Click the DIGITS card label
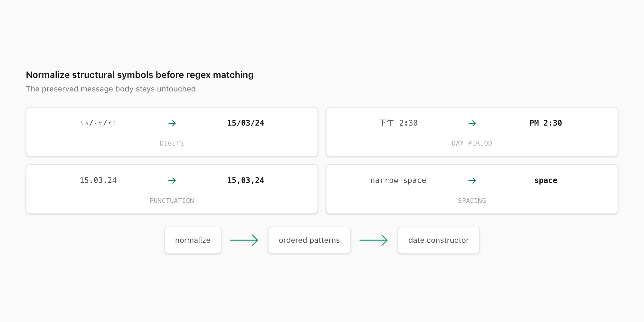The image size is (644, 322). coord(172,143)
